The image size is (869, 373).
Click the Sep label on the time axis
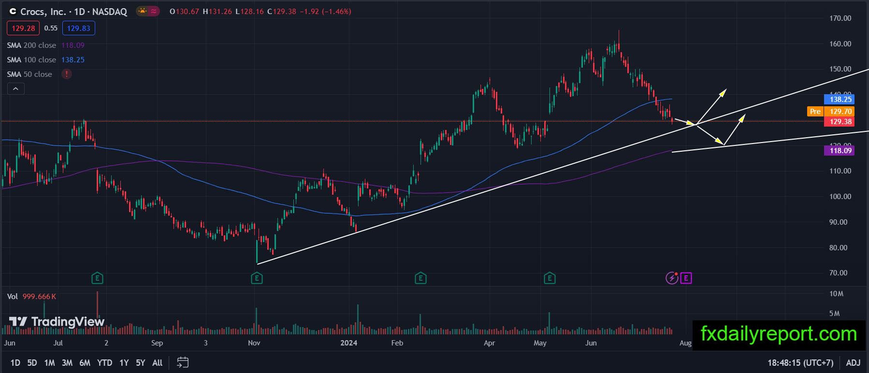point(157,343)
